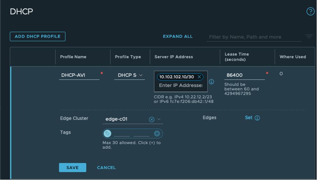Click the DHCP page title

pos(21,12)
